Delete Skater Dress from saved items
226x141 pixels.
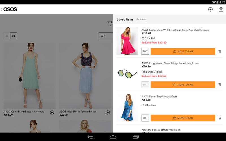coord(220,51)
